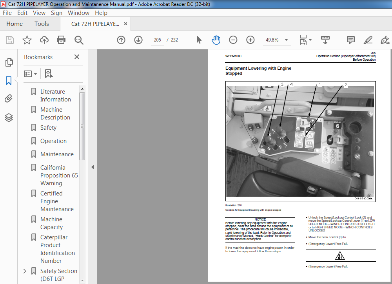Close the Bookmarks panel
This screenshot has width=392, height=284.
click(77, 57)
